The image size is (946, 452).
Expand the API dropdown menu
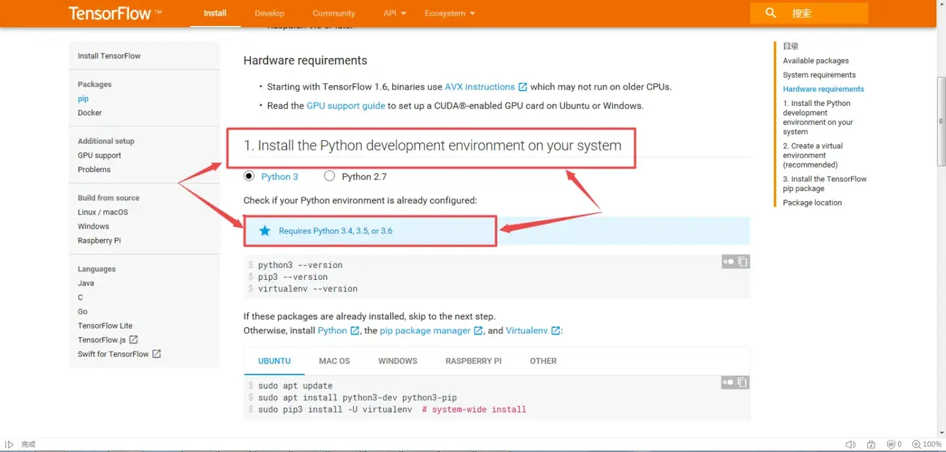pyautogui.click(x=395, y=13)
